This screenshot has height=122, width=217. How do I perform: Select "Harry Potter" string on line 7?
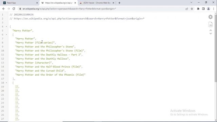click(x=25, y=39)
